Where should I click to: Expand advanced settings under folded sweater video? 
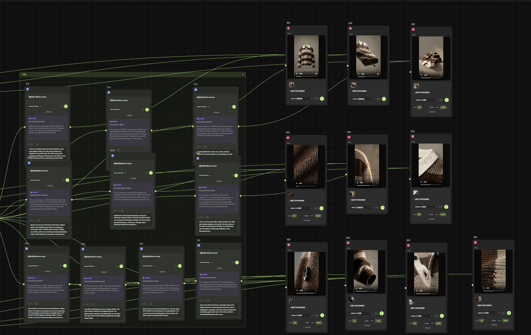click(x=431, y=112)
